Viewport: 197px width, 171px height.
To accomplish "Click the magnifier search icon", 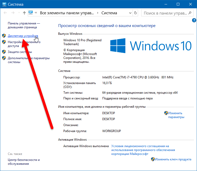I will click(x=190, y=13).
